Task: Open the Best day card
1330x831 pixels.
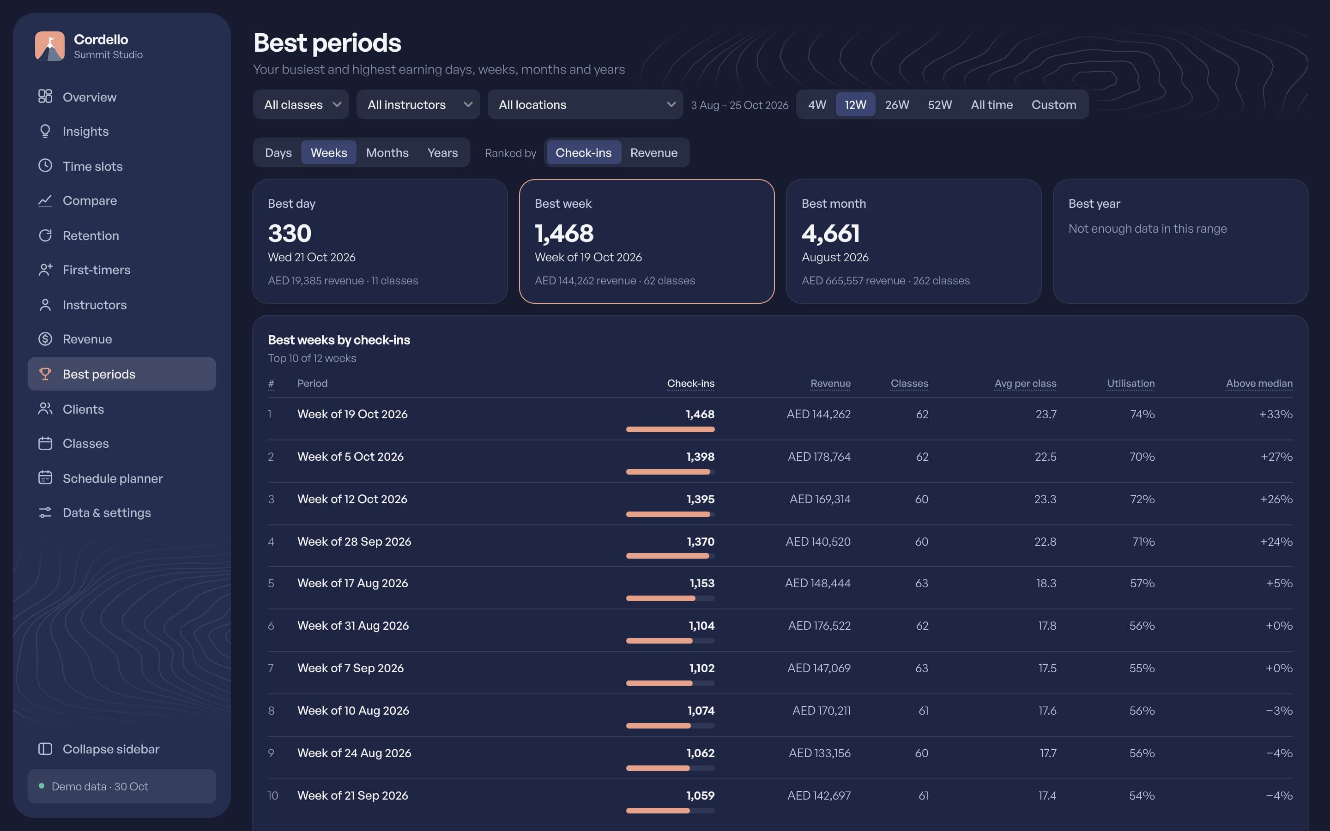Action: (x=380, y=241)
